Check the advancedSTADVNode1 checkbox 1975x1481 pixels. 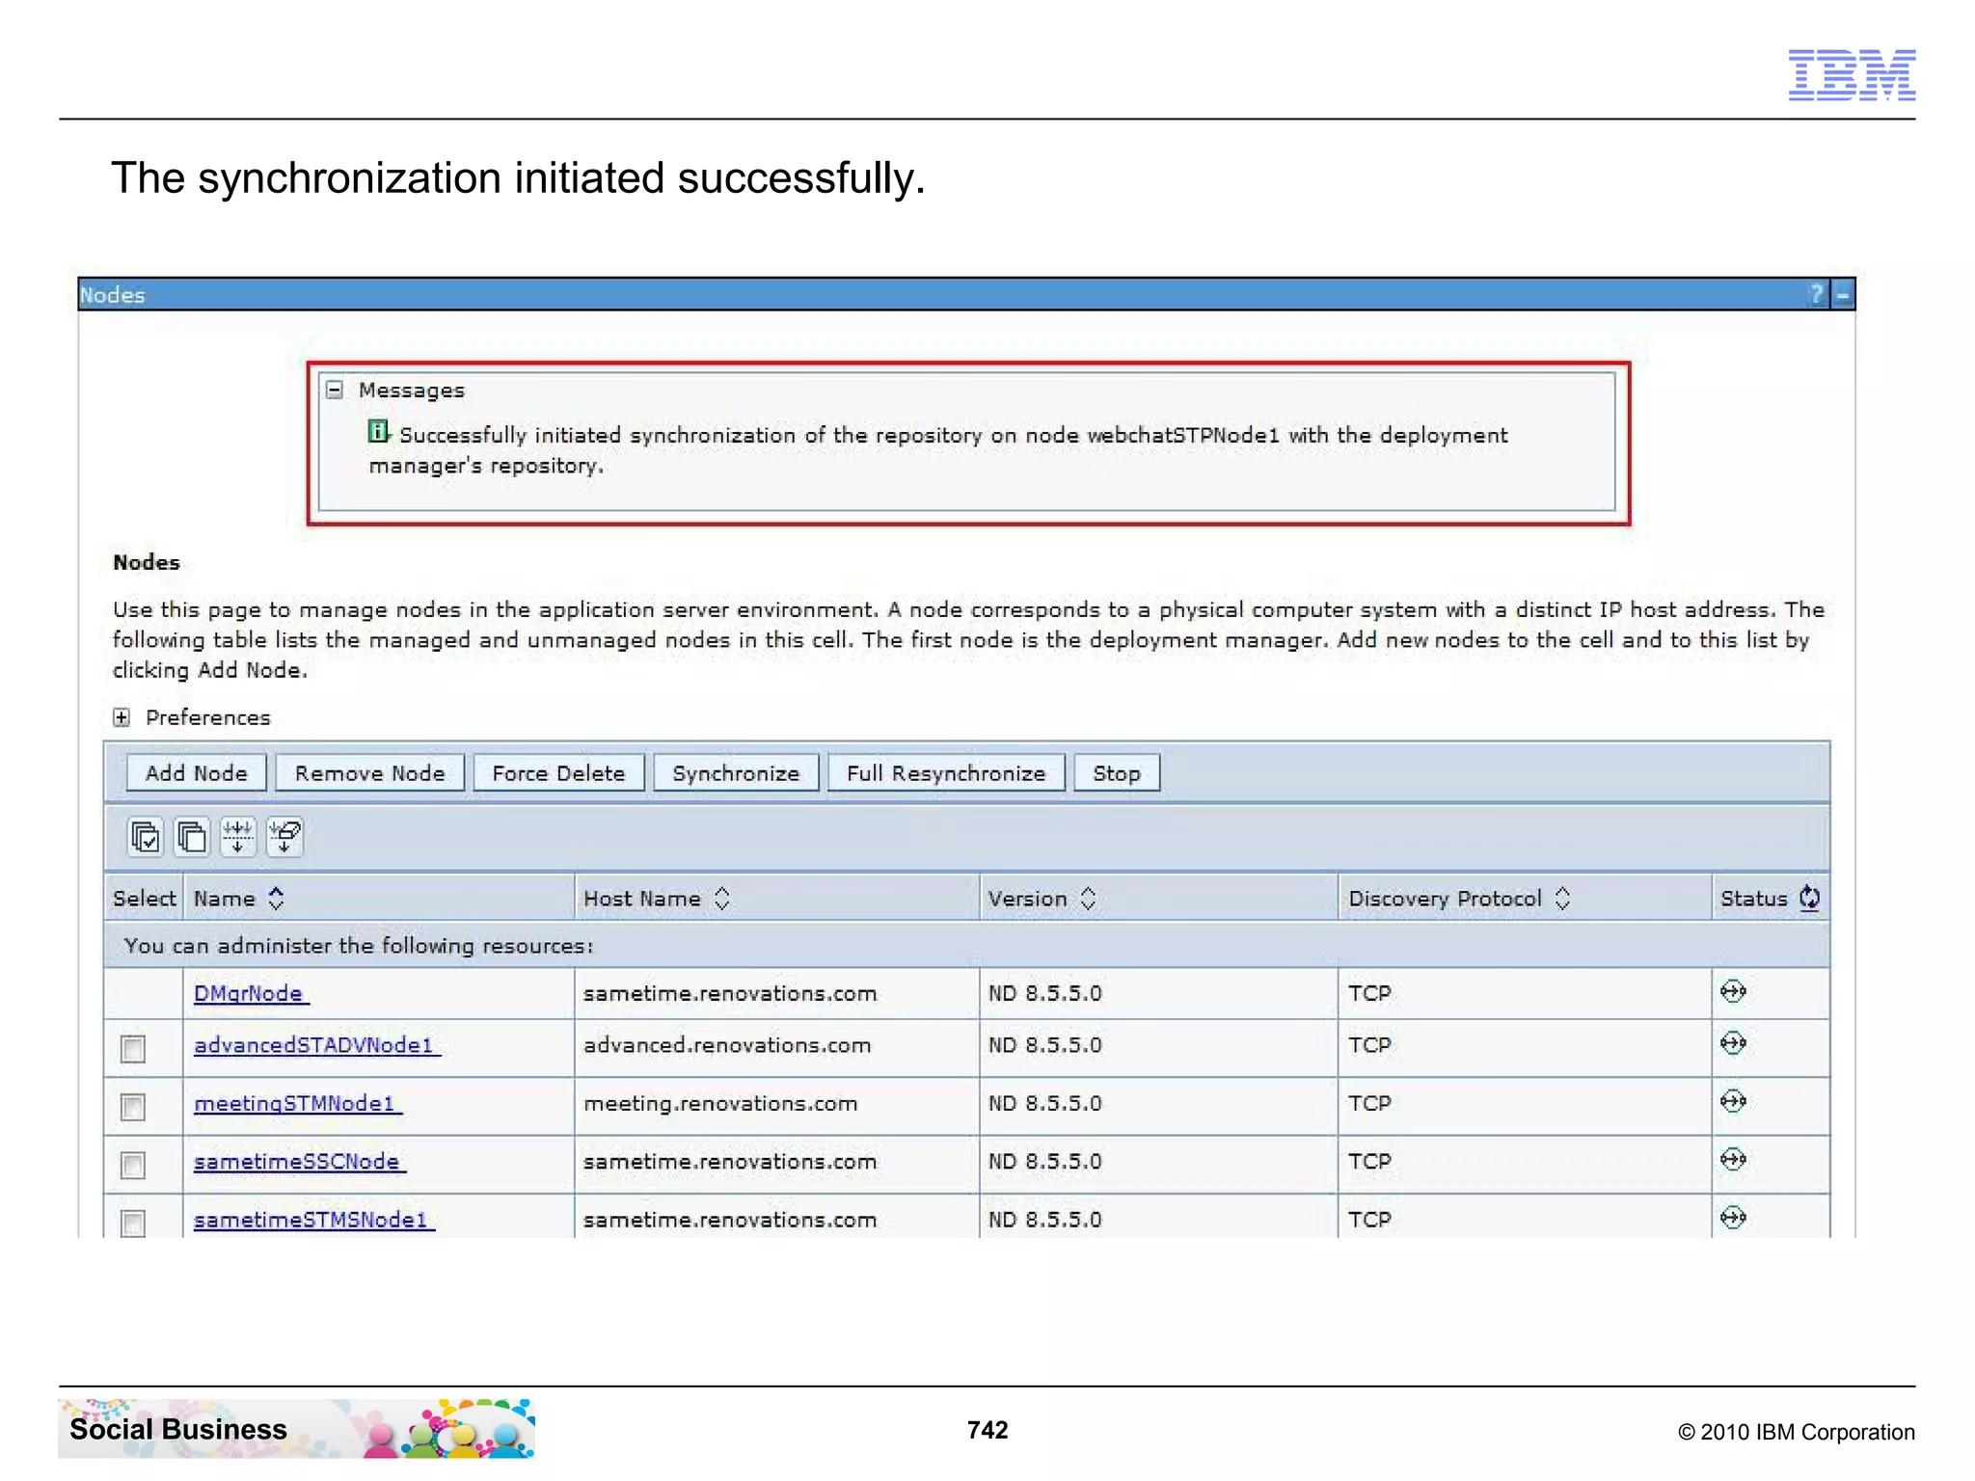click(133, 1049)
